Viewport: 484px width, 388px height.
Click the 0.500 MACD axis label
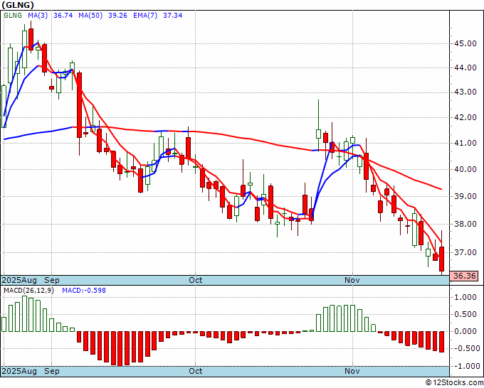pos(467,314)
